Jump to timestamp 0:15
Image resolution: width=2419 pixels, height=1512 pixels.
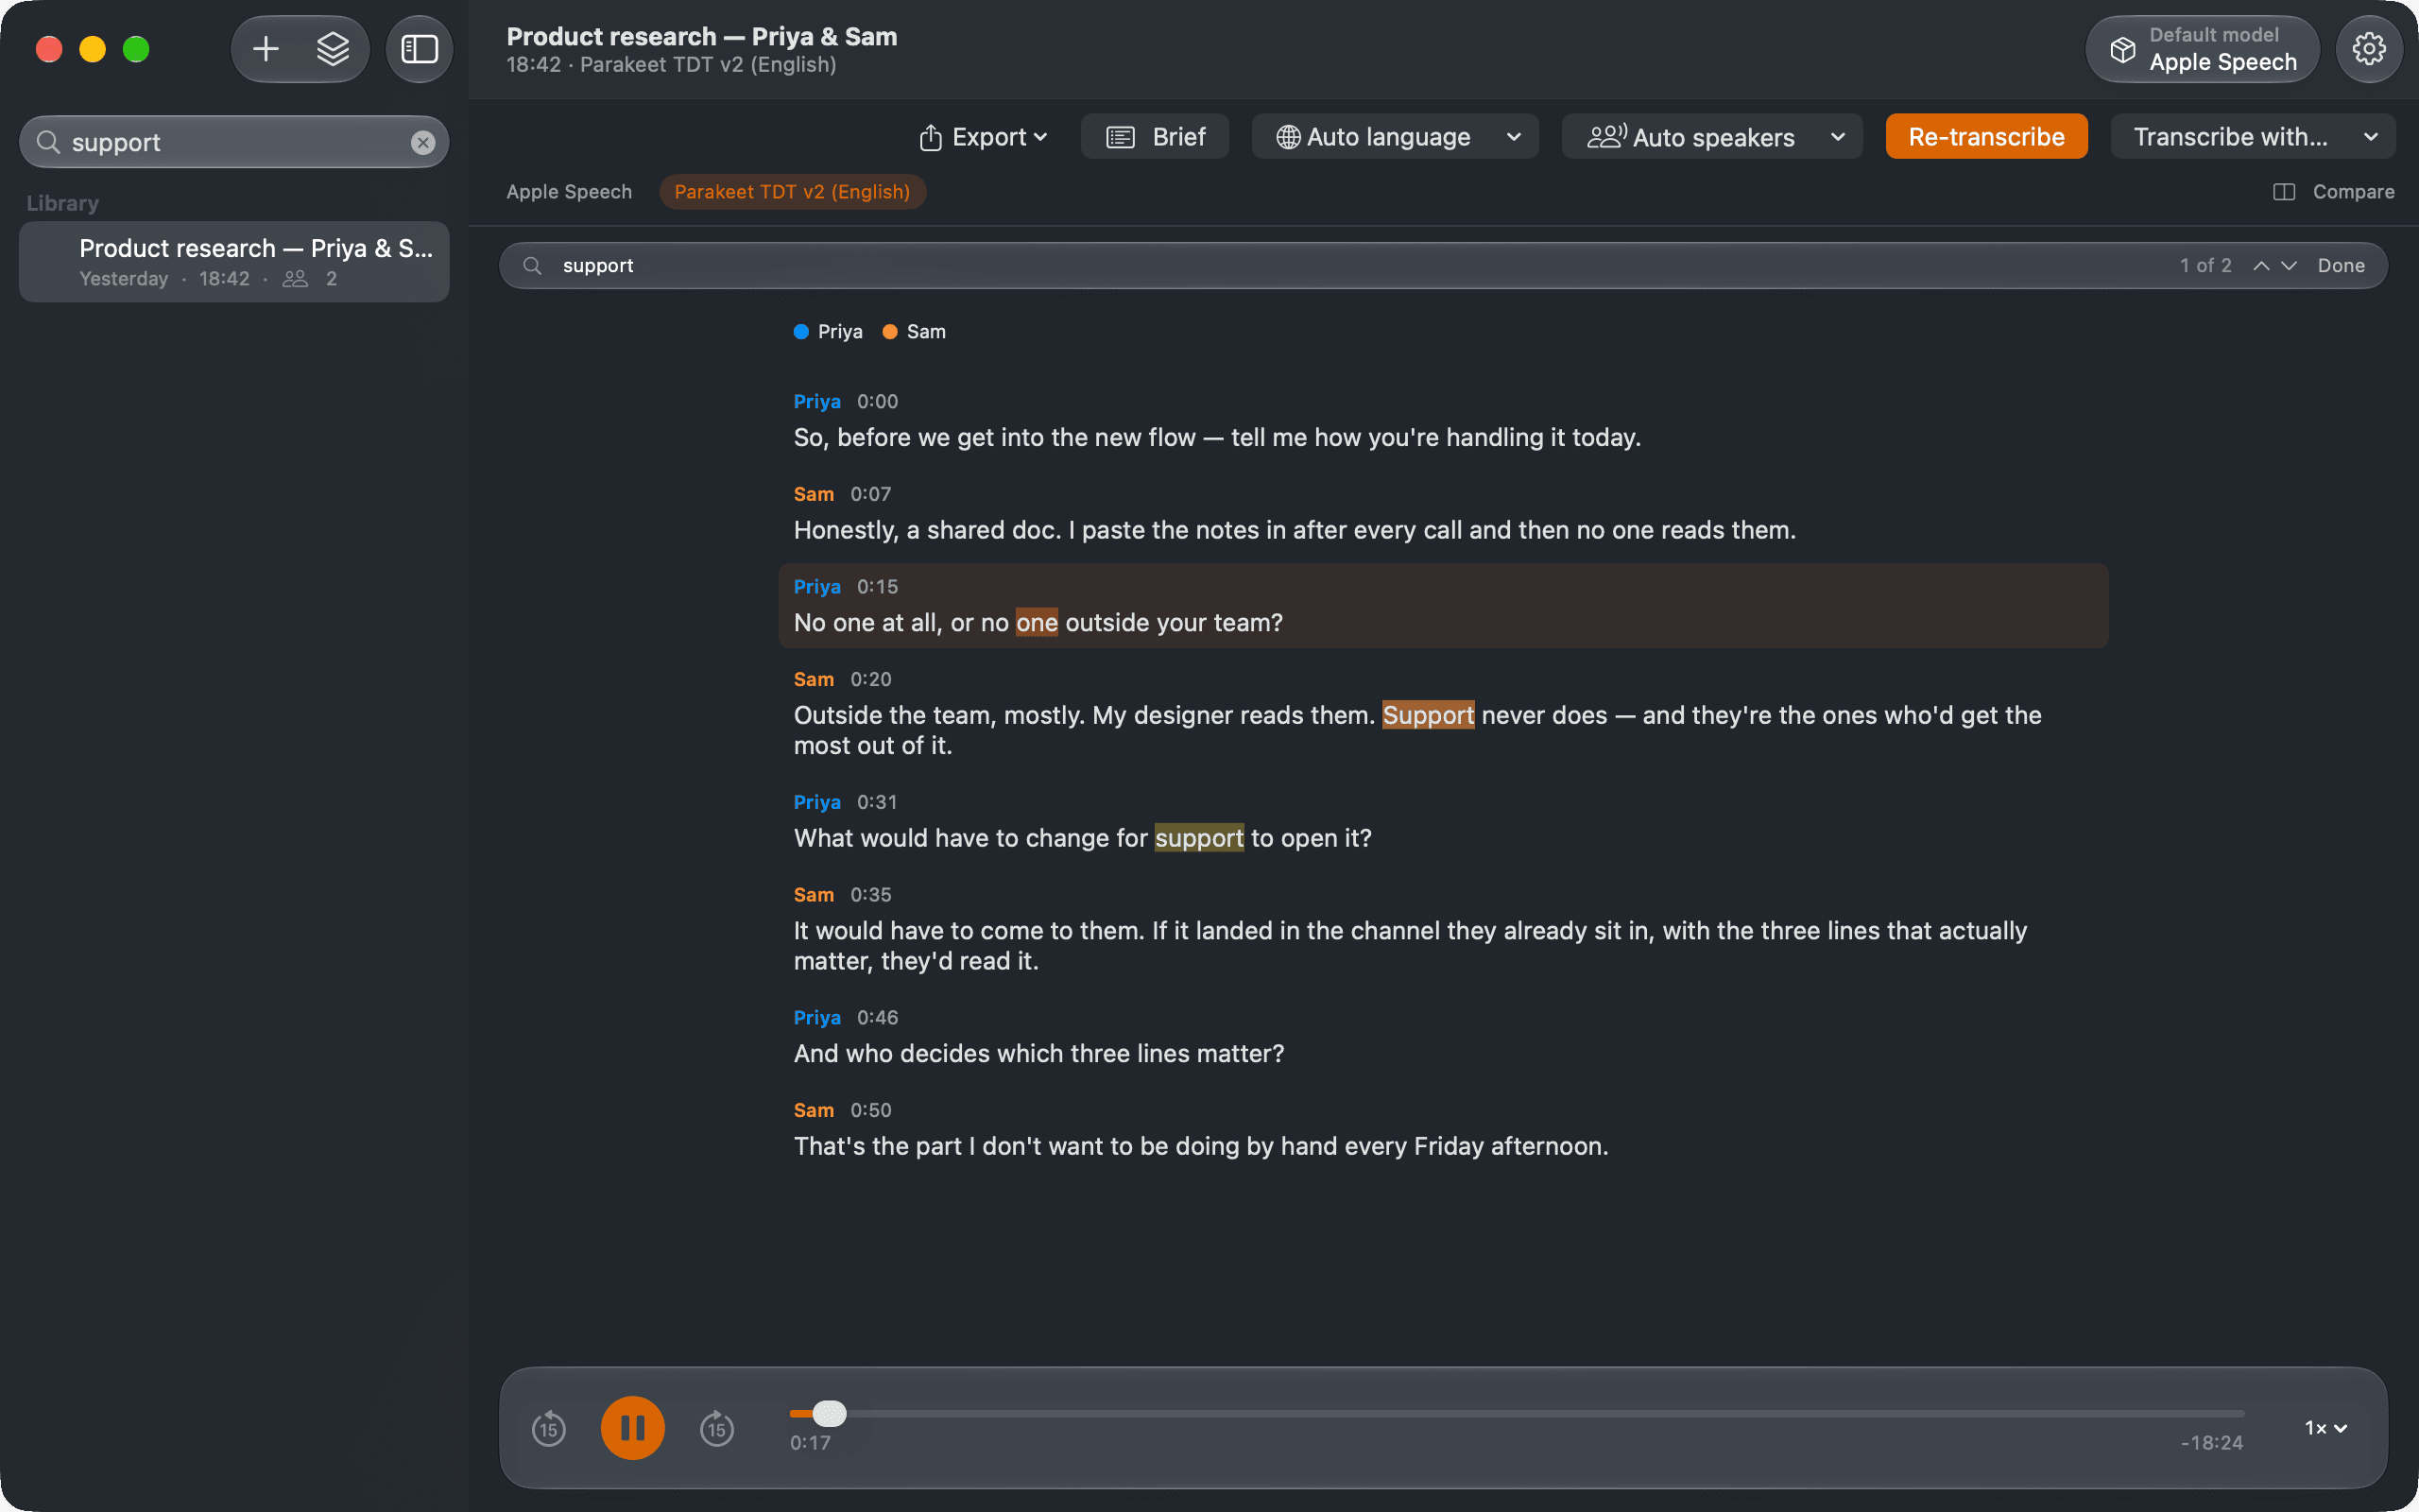[877, 587]
